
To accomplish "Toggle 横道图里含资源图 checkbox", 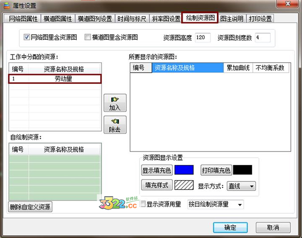I will tap(87, 37).
